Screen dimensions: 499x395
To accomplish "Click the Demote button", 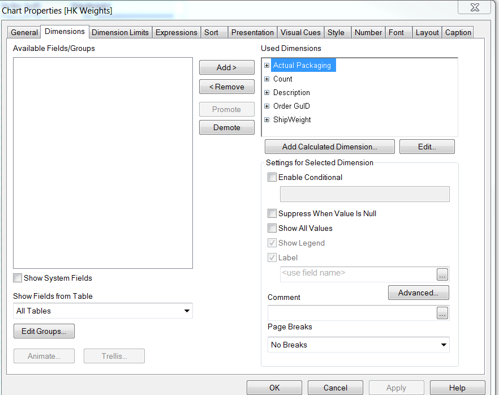I will click(x=226, y=127).
